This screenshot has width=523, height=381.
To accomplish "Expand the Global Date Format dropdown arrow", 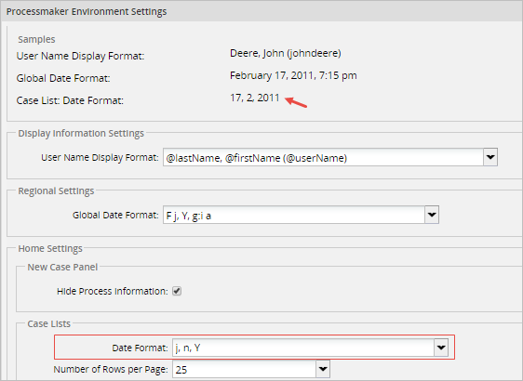I will point(432,215).
